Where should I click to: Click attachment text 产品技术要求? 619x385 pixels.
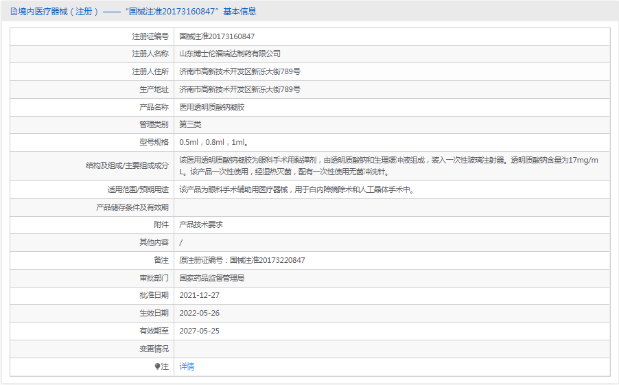click(201, 224)
